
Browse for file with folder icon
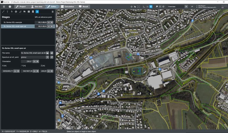(x=47, y=53)
